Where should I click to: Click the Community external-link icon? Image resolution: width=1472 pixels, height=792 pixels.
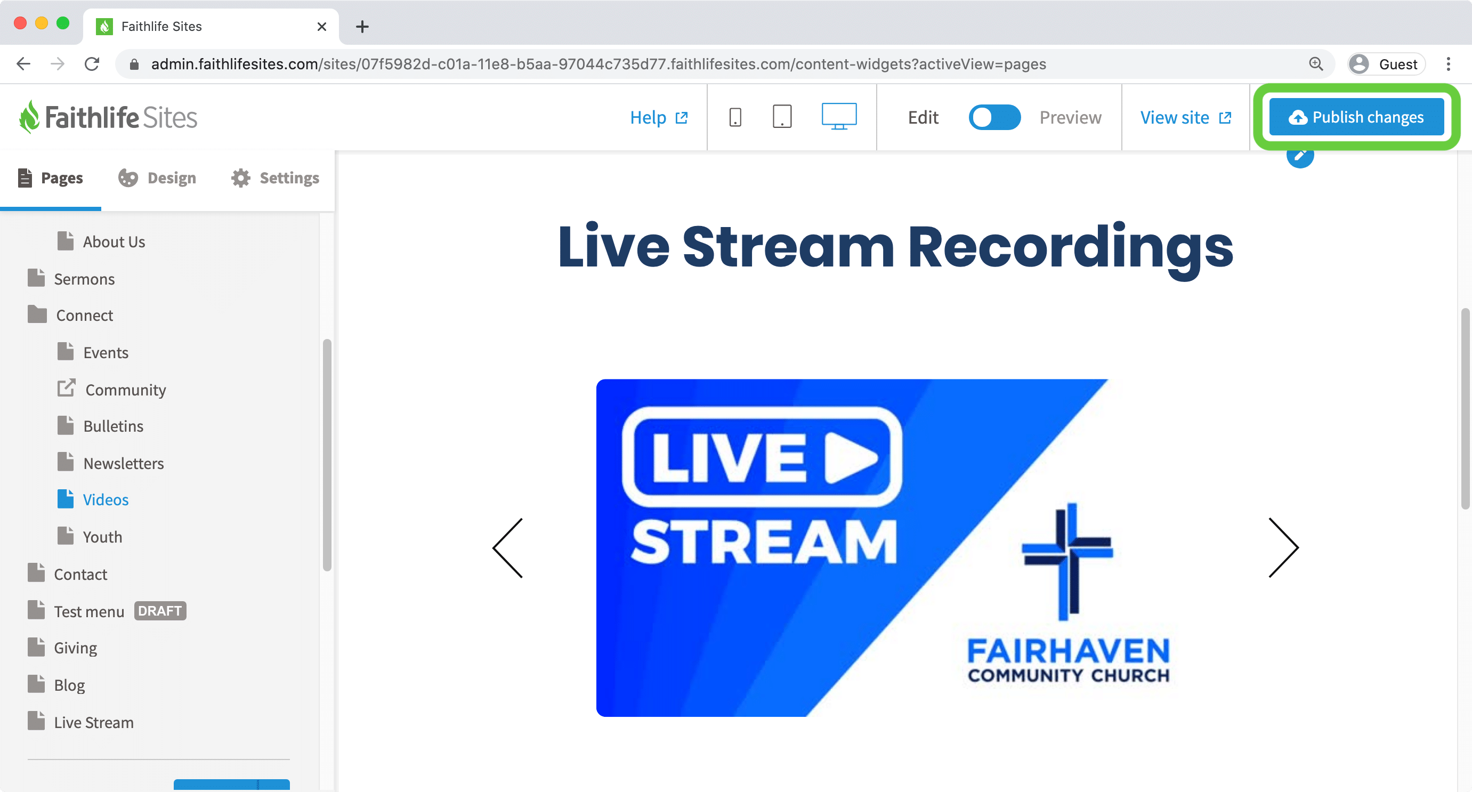tap(66, 387)
